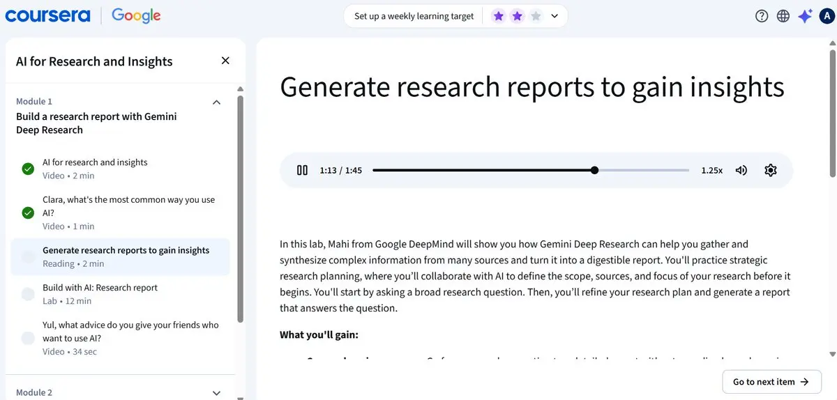
Task: Click status circle for Generate research reports reading
Action: click(28, 257)
